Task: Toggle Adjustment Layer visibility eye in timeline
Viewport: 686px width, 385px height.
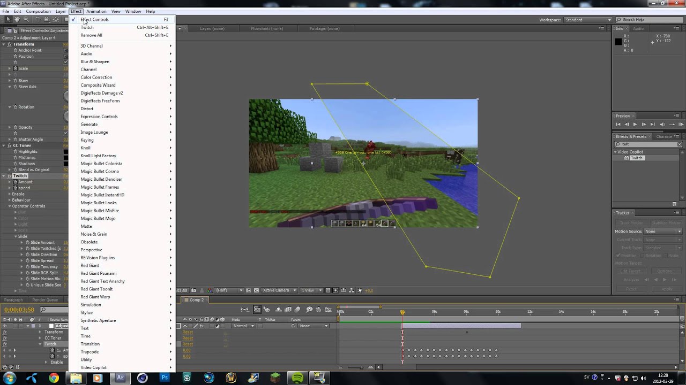Action: tap(5, 326)
